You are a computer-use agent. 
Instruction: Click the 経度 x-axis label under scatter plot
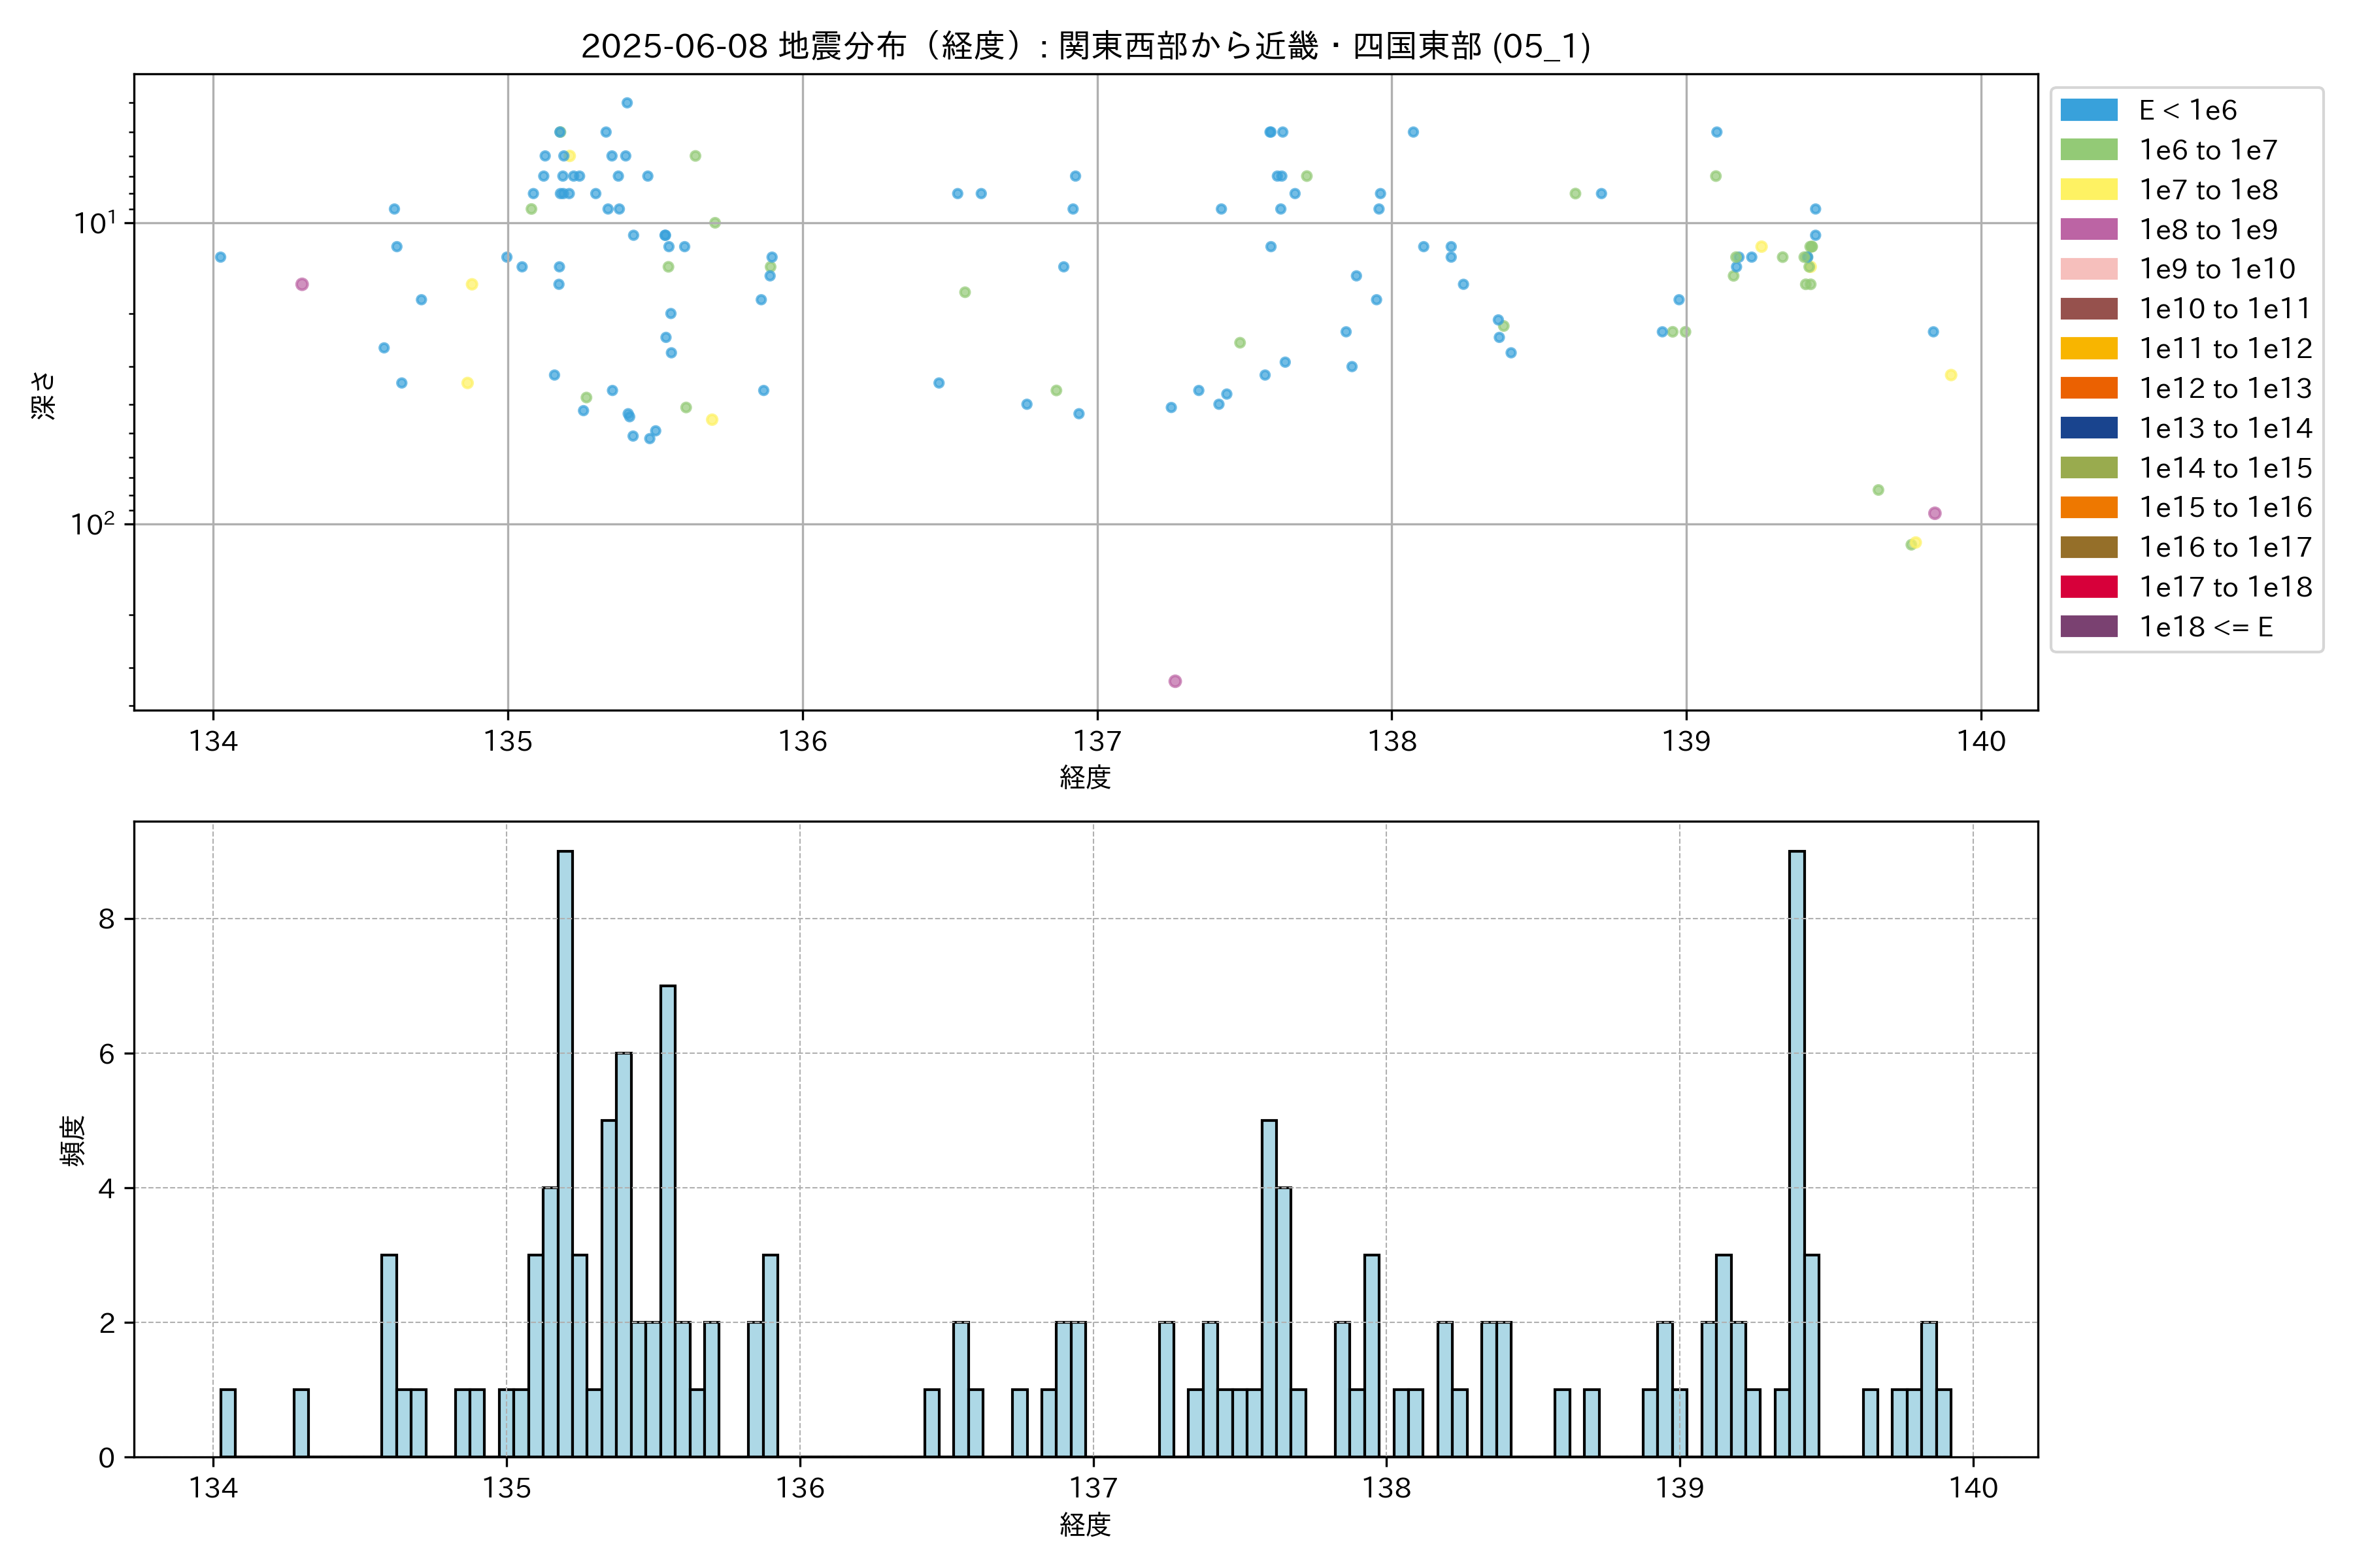coord(1086,777)
